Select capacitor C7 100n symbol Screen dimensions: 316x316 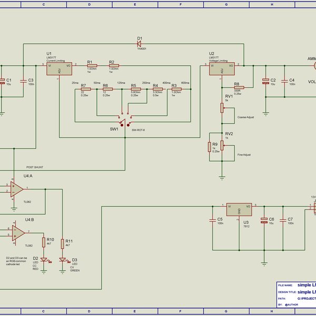click(283, 220)
